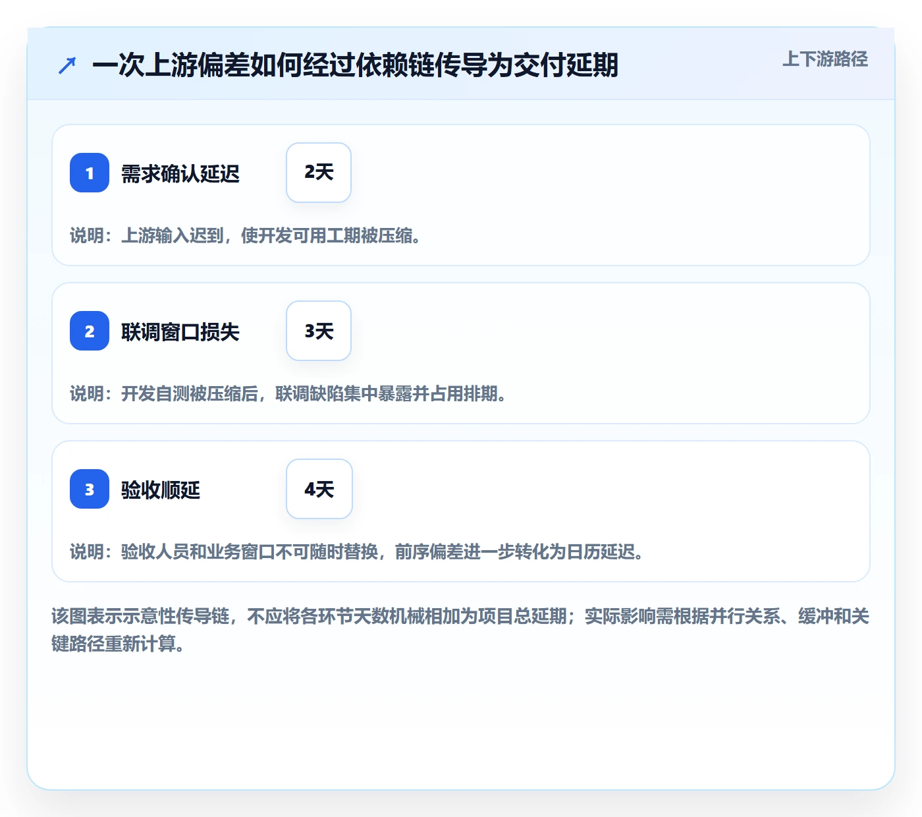
Task: Click the title 一次上游偏差如何经过依赖链传导为交付延期
Action: pyautogui.click(x=355, y=65)
